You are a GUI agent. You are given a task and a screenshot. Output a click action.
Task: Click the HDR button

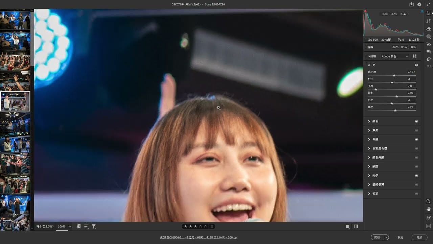[x=414, y=47]
